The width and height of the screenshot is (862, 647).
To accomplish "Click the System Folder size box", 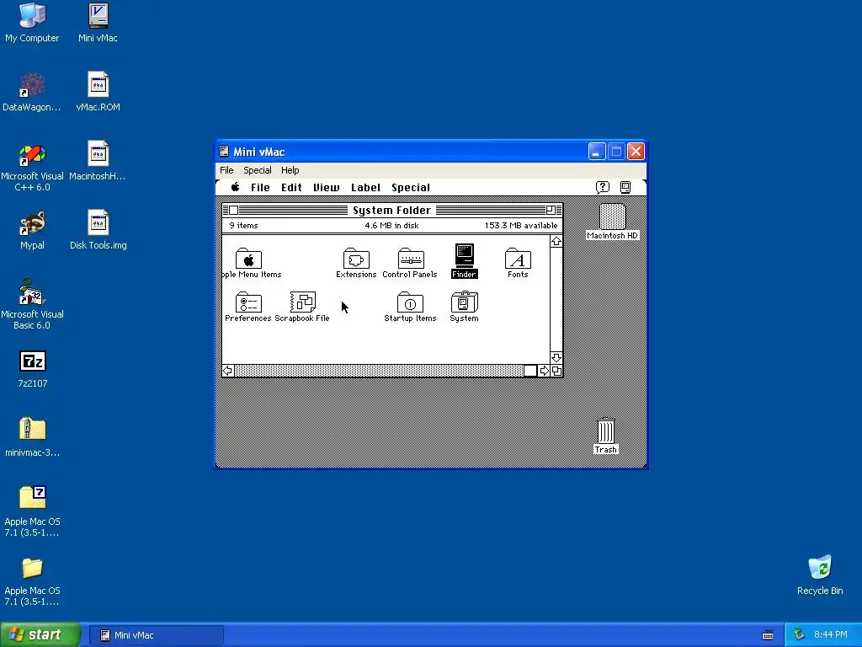I will pyautogui.click(x=556, y=371).
